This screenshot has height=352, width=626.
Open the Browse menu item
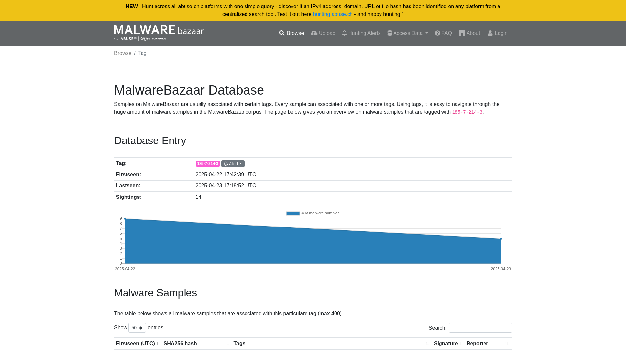click(x=291, y=33)
